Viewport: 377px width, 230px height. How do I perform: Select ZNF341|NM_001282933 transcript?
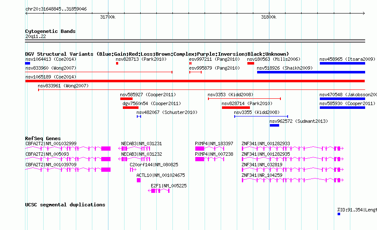click(293, 149)
